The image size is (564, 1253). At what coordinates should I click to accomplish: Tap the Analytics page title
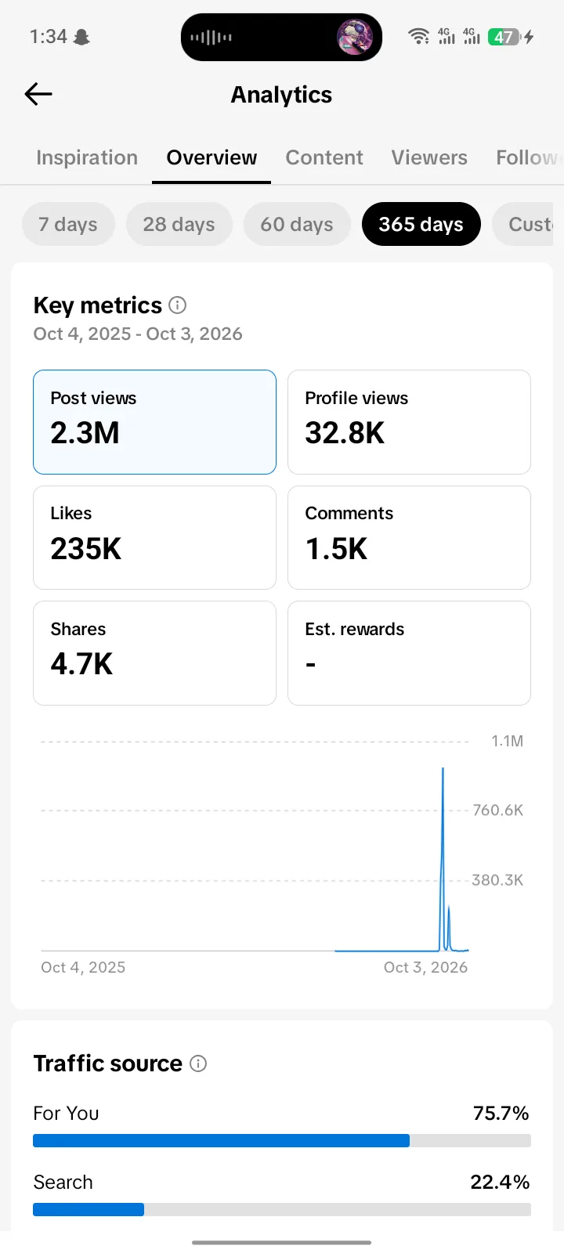(281, 95)
